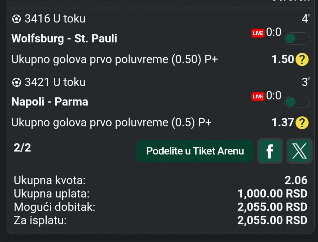Tap the Ukupna kvota 2.06 value
The width and height of the screenshot is (318, 242).
(296, 181)
